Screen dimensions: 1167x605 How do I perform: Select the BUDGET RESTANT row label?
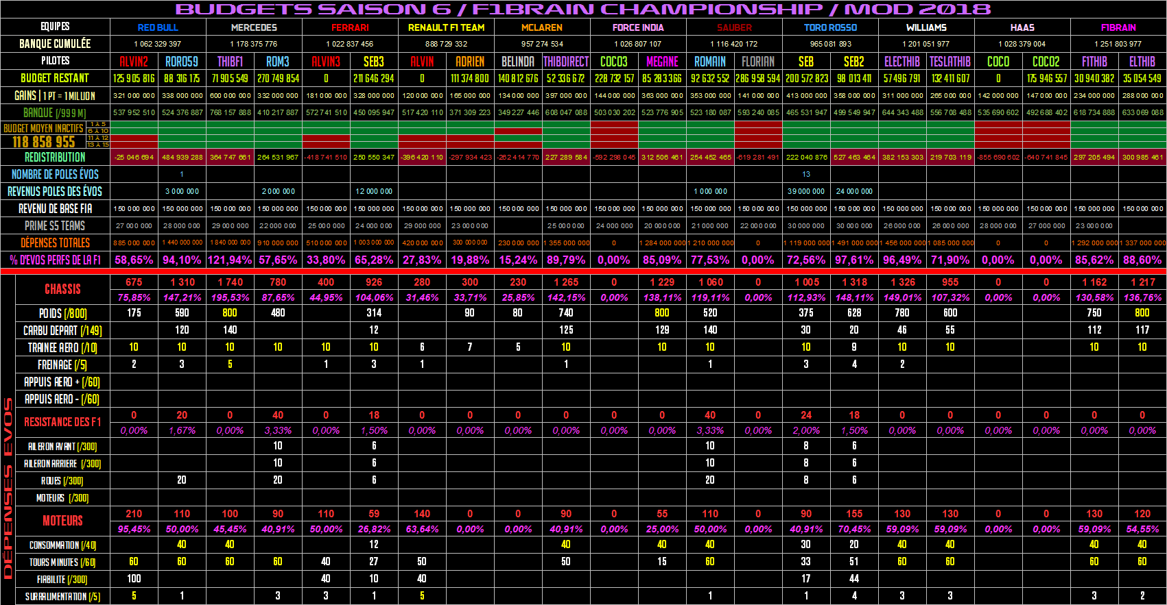(x=55, y=78)
